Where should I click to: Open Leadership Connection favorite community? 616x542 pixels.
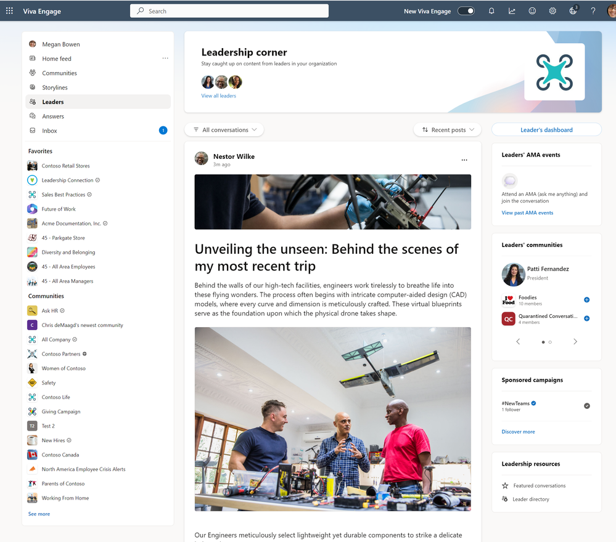point(68,180)
